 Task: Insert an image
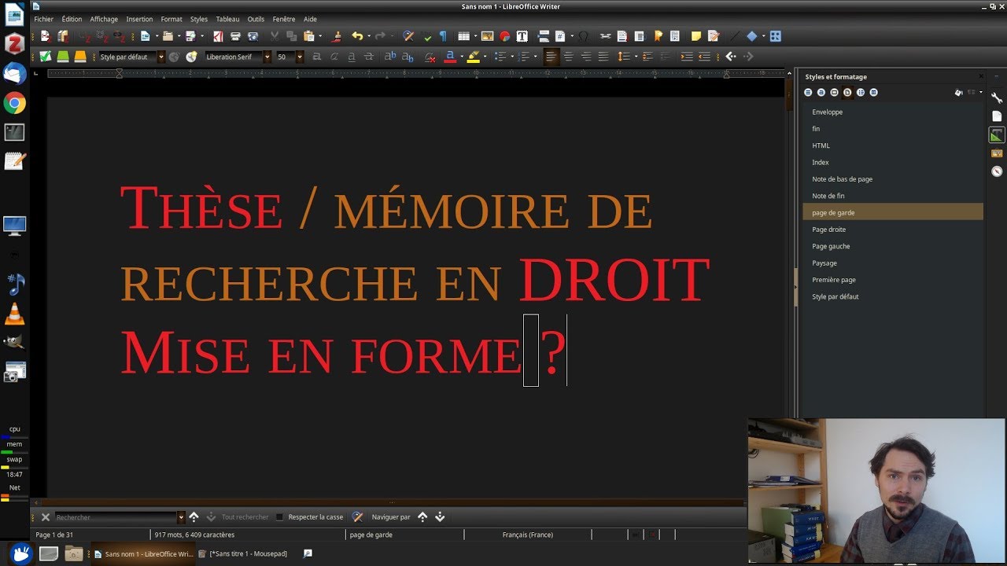(487, 36)
